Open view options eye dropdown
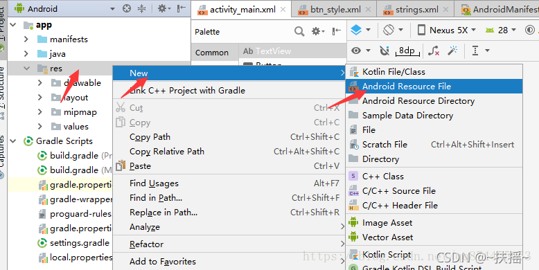 [361, 51]
